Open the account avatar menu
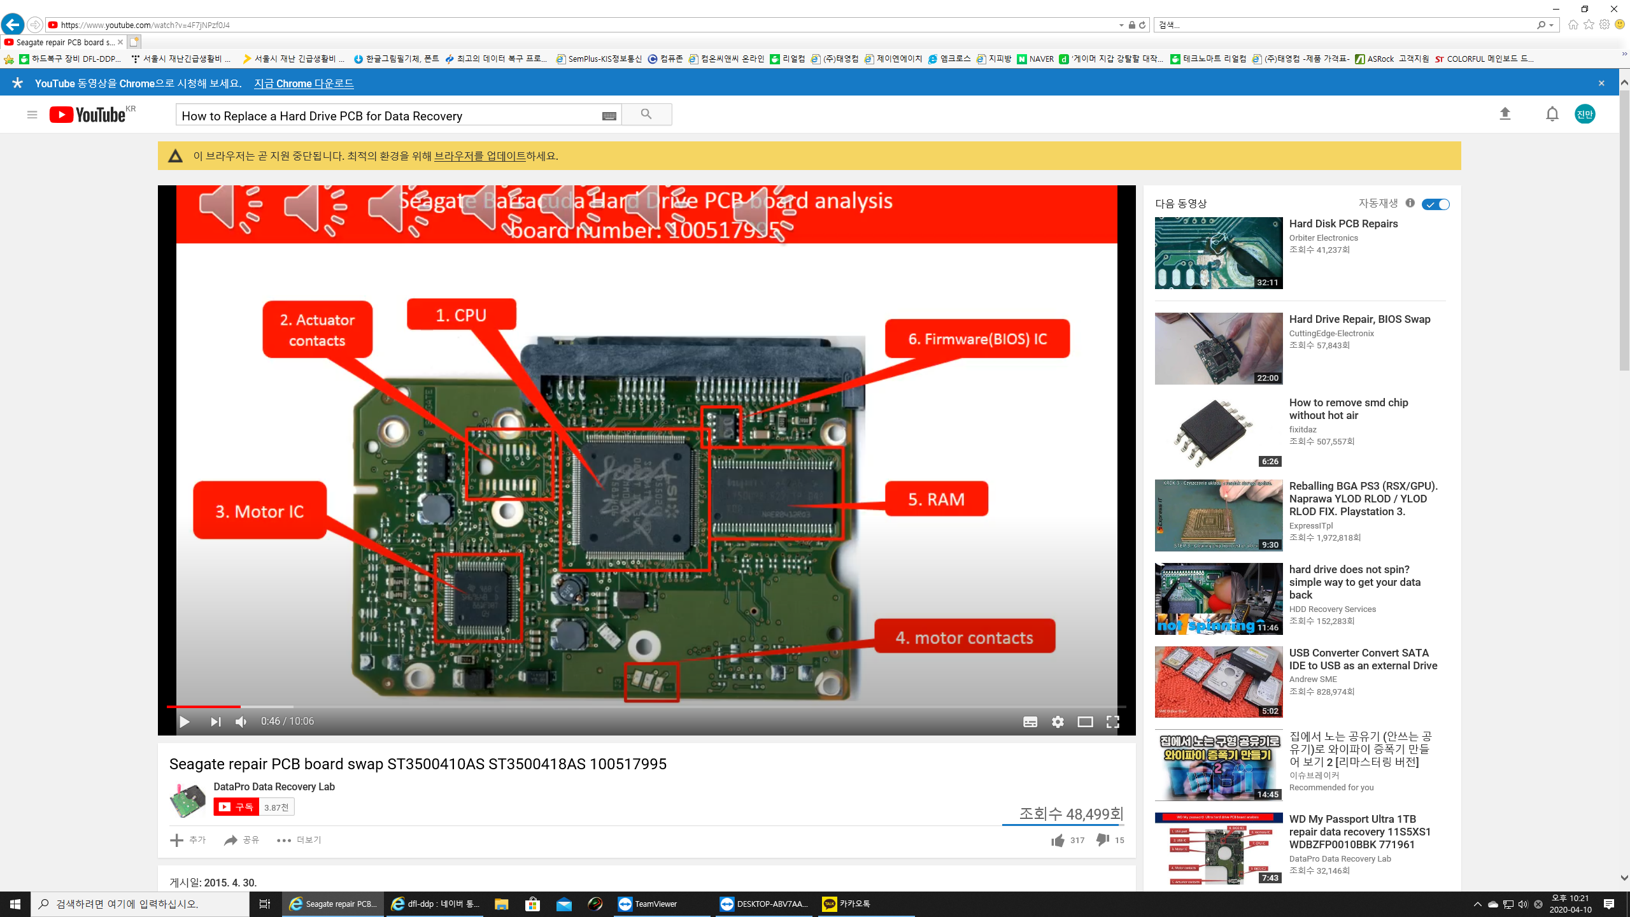This screenshot has height=917, width=1630. pos(1585,114)
